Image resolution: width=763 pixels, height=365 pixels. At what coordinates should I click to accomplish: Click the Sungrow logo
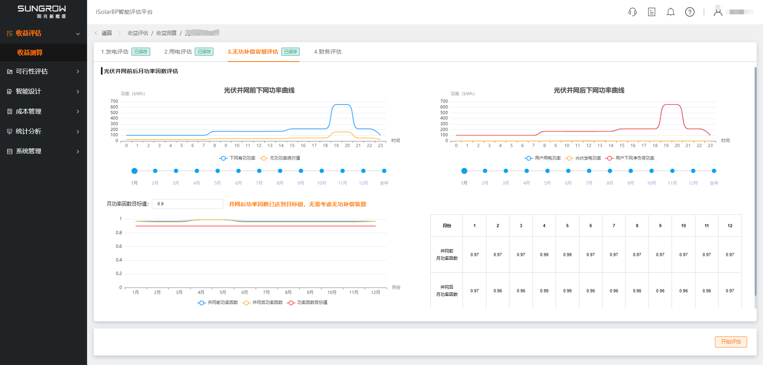click(42, 12)
